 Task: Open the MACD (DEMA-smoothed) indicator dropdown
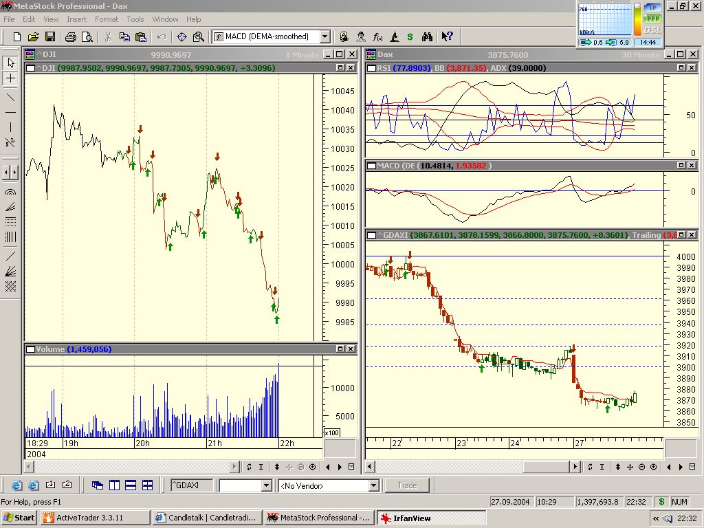tap(325, 37)
